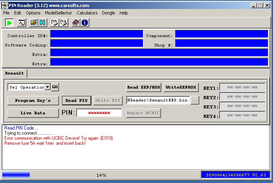The image size is (273, 183).
Task: Maximize the PIN Reader window
Action: coord(260,5)
